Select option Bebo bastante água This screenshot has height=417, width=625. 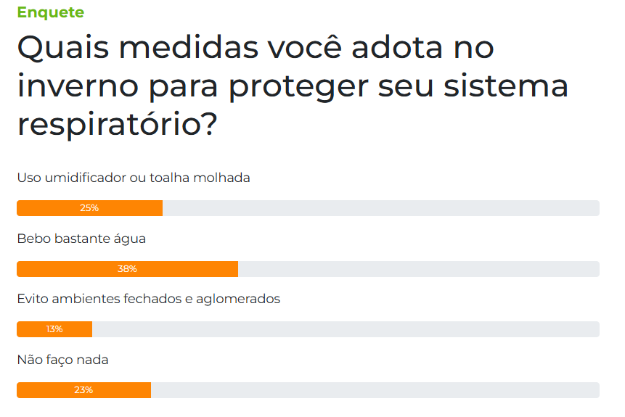81,239
